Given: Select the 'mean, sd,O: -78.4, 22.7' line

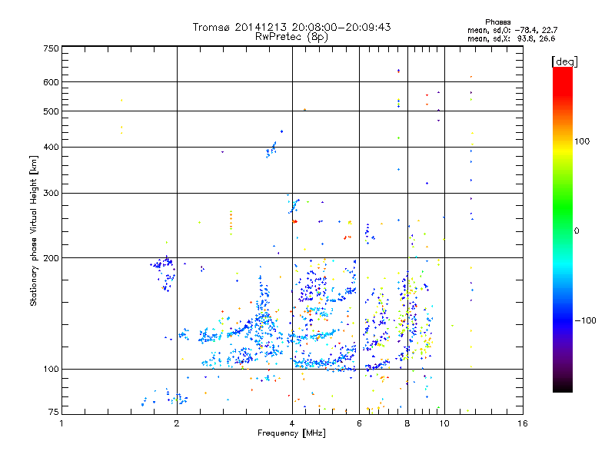Looking at the screenshot, I should [x=512, y=31].
